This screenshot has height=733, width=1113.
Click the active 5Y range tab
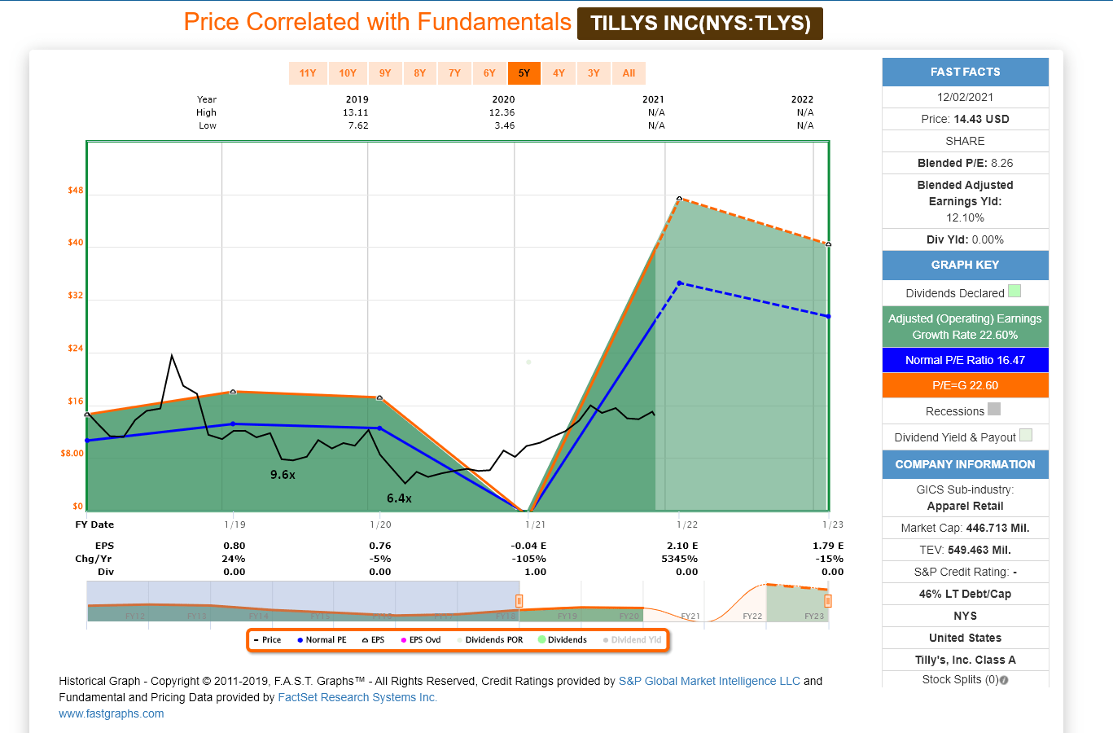[x=524, y=73]
